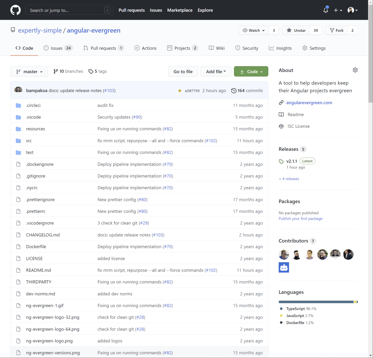Click the tags icon next to 5 tags
Image resolution: width=373 pixels, height=358 pixels.
tap(91, 71)
